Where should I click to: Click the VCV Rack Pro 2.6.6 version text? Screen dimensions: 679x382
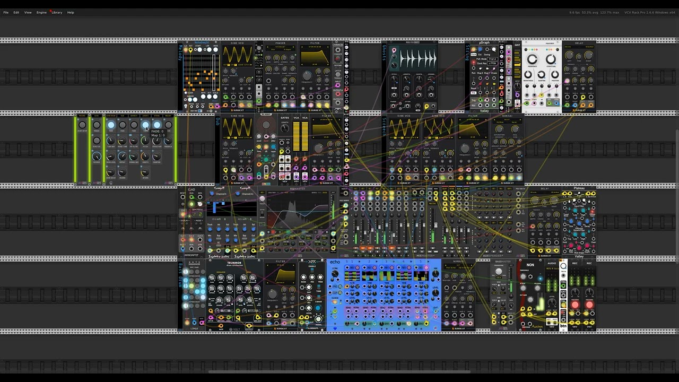point(650,12)
